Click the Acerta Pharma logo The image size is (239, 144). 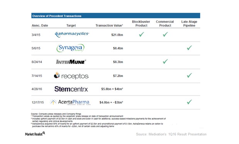[x=70, y=102]
